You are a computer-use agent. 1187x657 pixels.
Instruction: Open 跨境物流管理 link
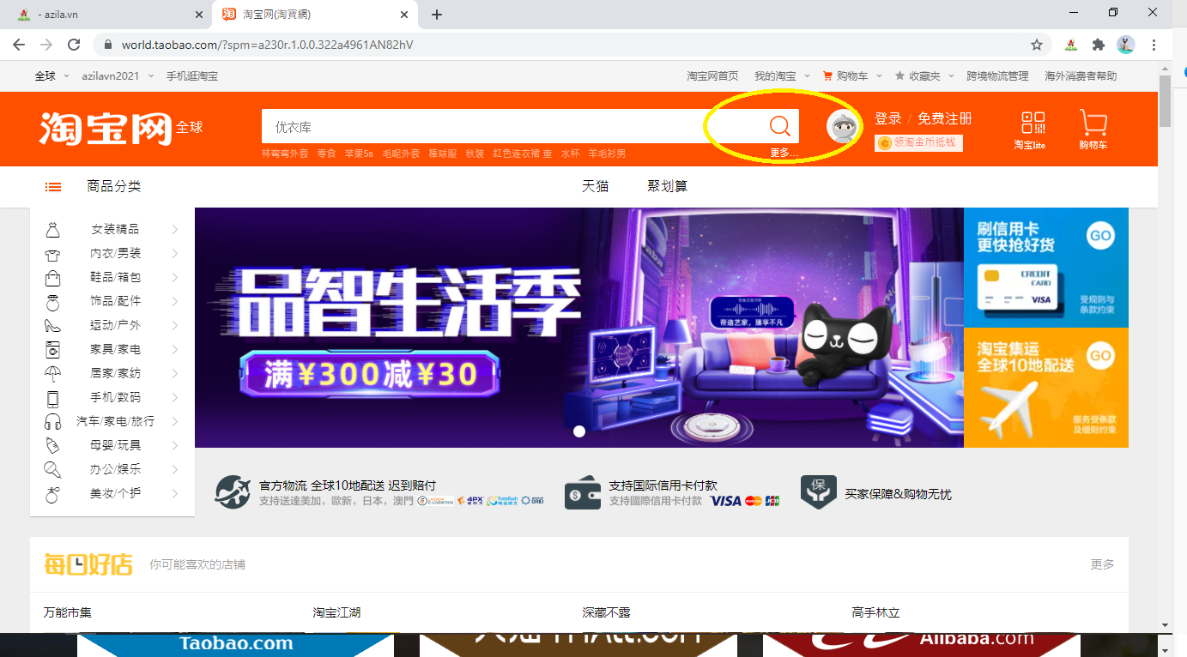[997, 76]
